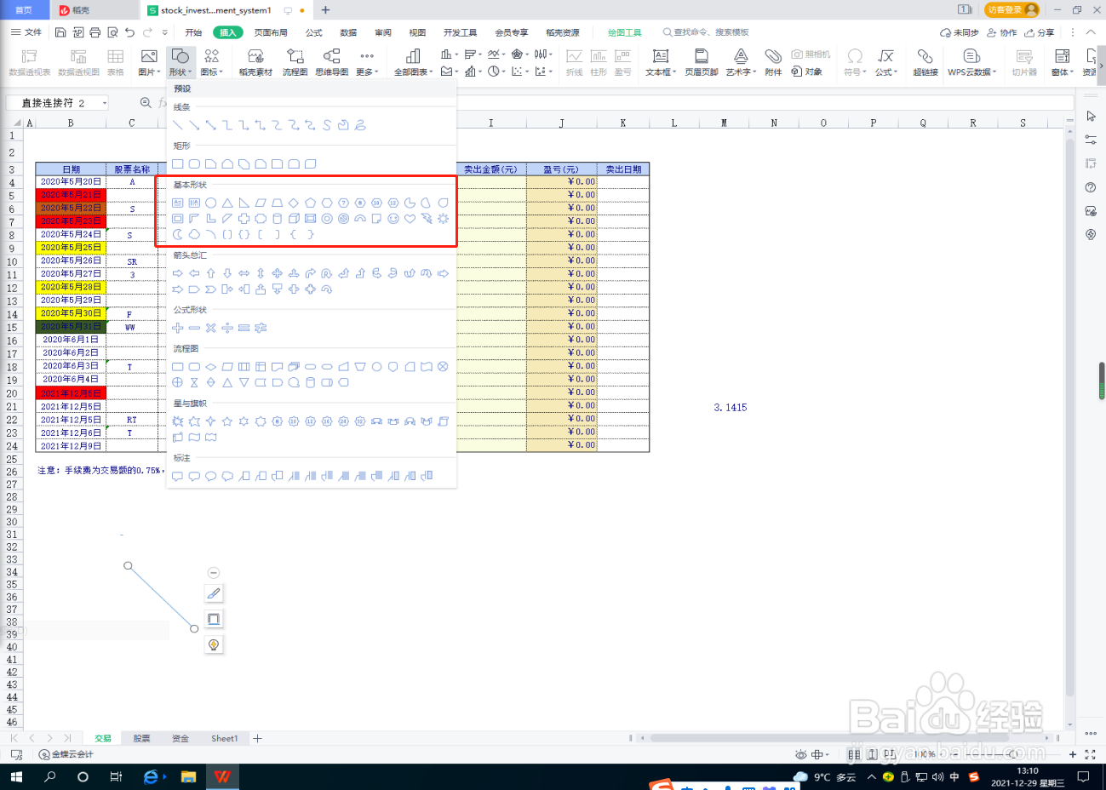Viewport: 1106px width, 790px height.
Task: Switch to the 页面布局 ribbon tab
Action: click(x=271, y=32)
